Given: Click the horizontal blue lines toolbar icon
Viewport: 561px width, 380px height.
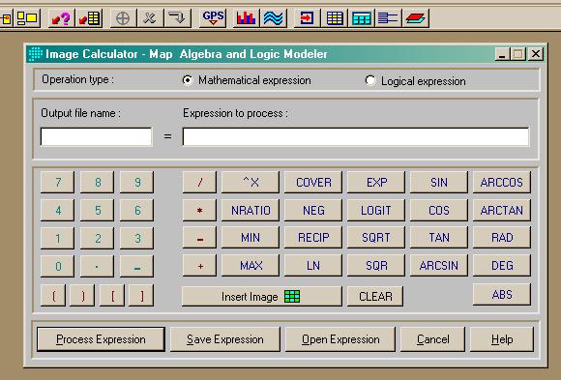Looking at the screenshot, I should tap(388, 18).
